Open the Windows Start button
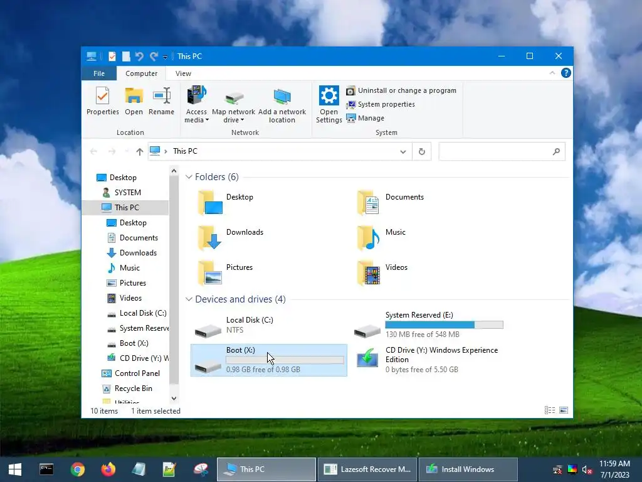 coord(15,469)
